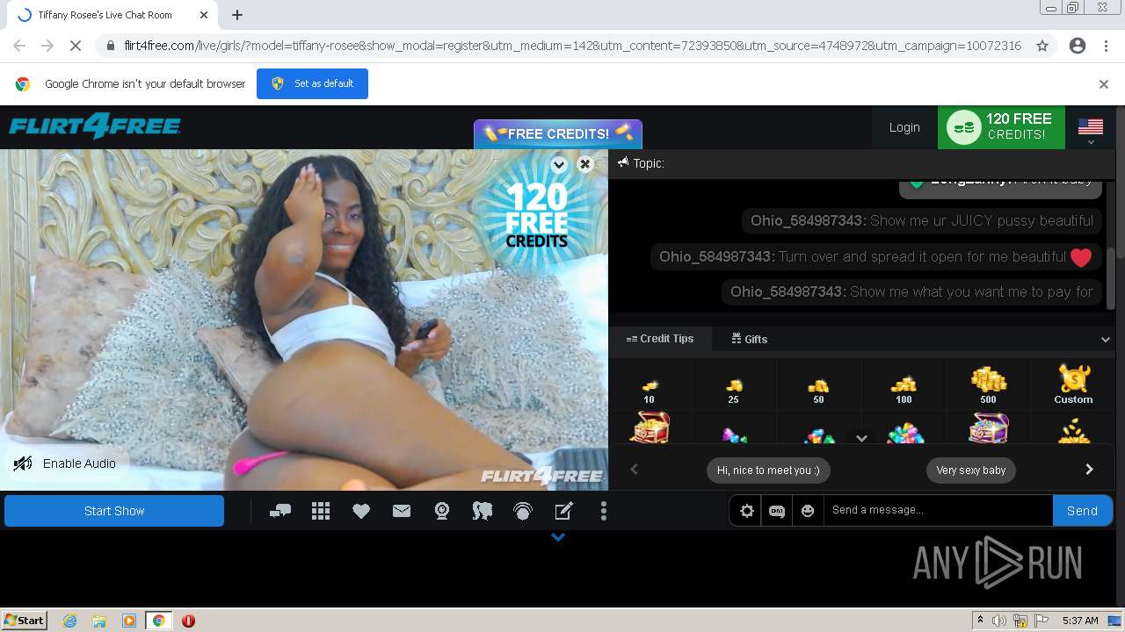Image resolution: width=1125 pixels, height=632 pixels.
Task: Open the Windows Start menu
Action: tap(25, 620)
